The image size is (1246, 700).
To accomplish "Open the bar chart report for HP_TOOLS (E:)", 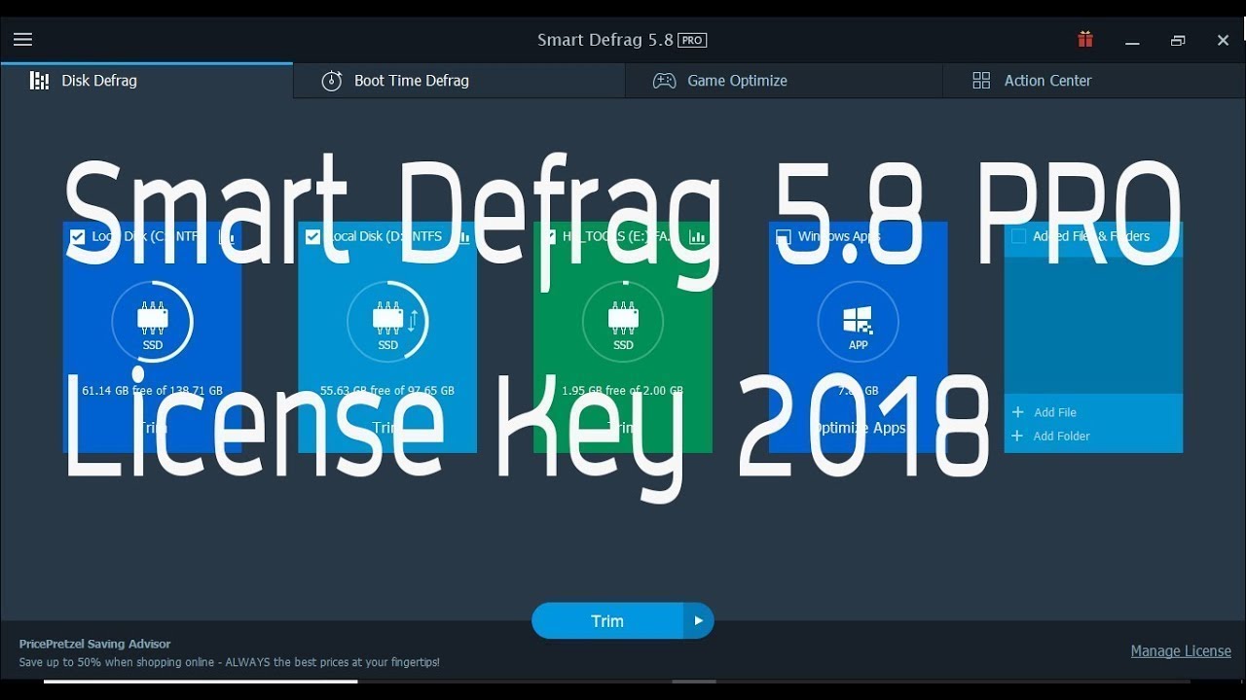I will [x=697, y=236].
